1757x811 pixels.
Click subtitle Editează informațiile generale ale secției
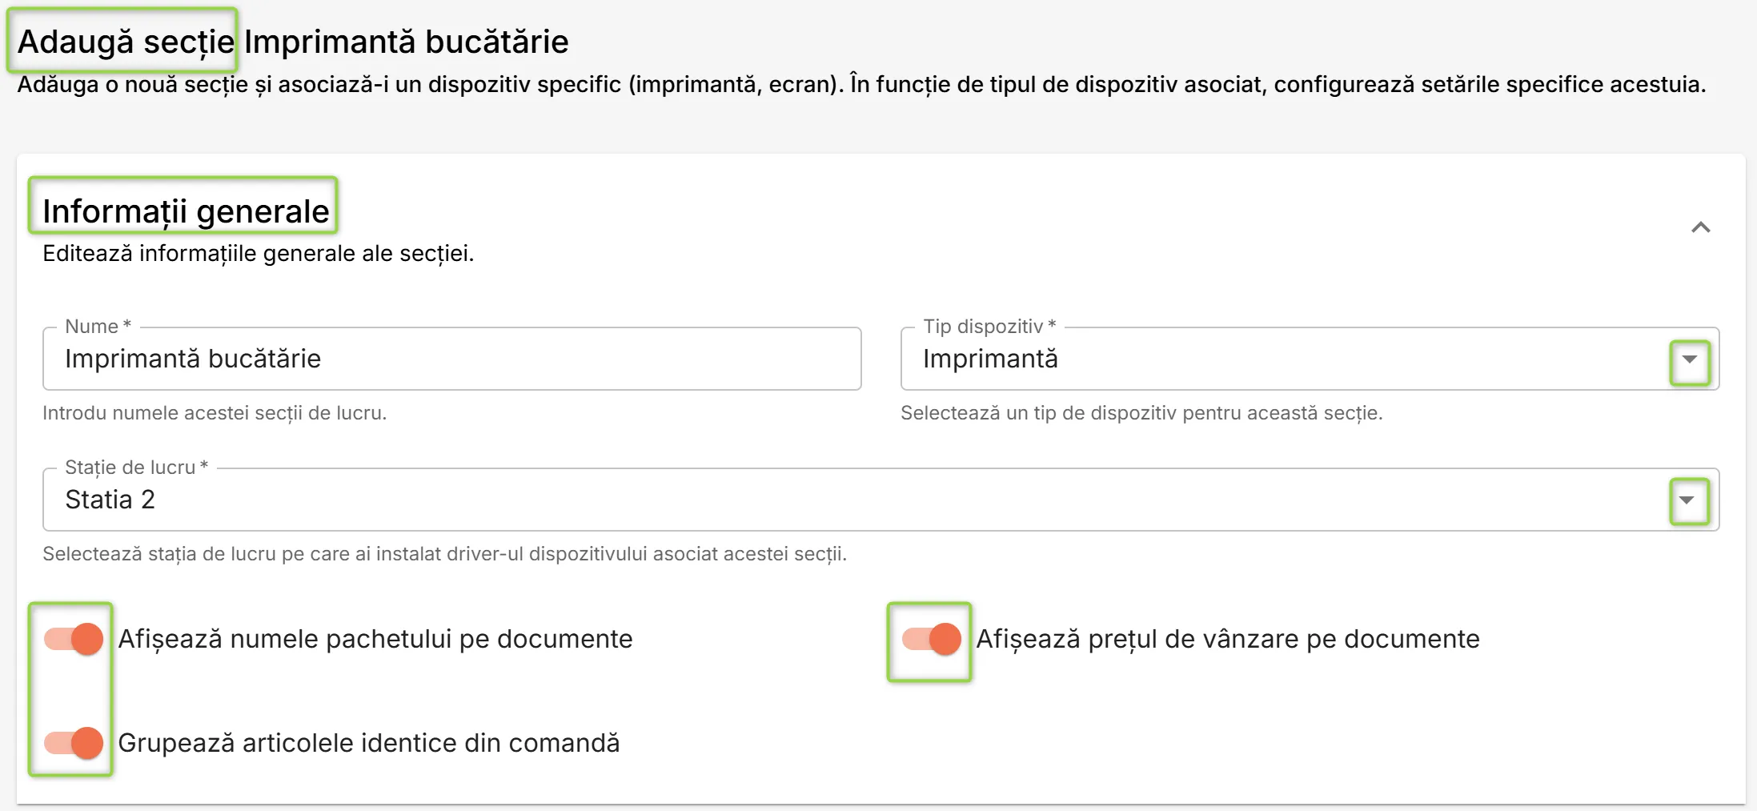[259, 254]
